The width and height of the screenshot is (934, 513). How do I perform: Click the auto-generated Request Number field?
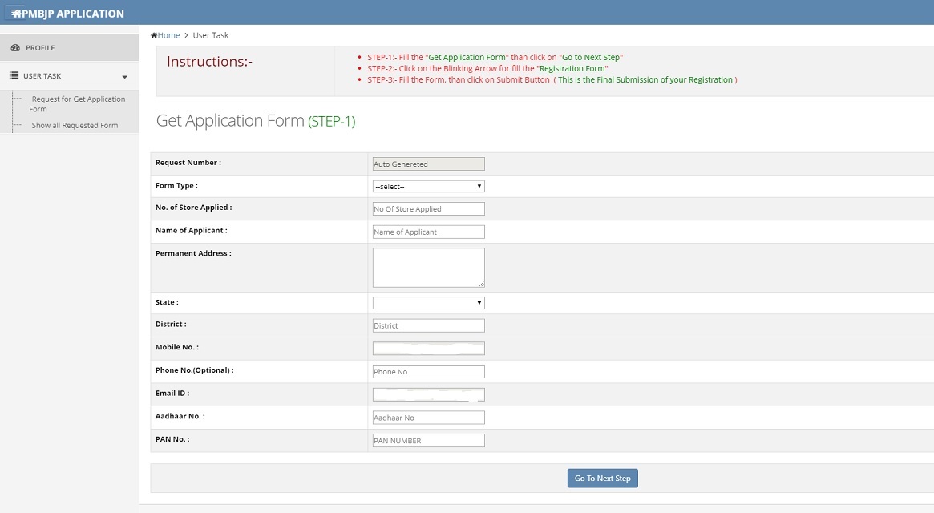coord(428,164)
